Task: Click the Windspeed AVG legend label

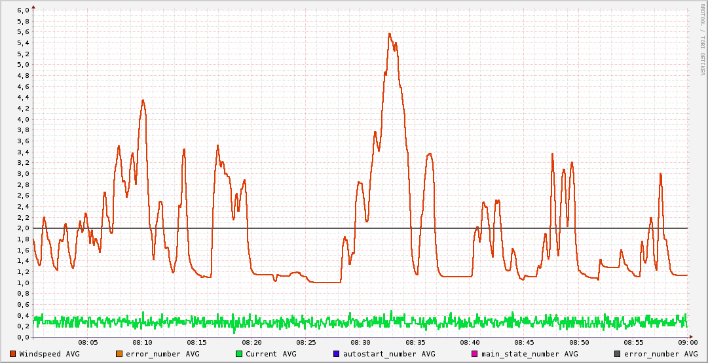Action: point(49,354)
